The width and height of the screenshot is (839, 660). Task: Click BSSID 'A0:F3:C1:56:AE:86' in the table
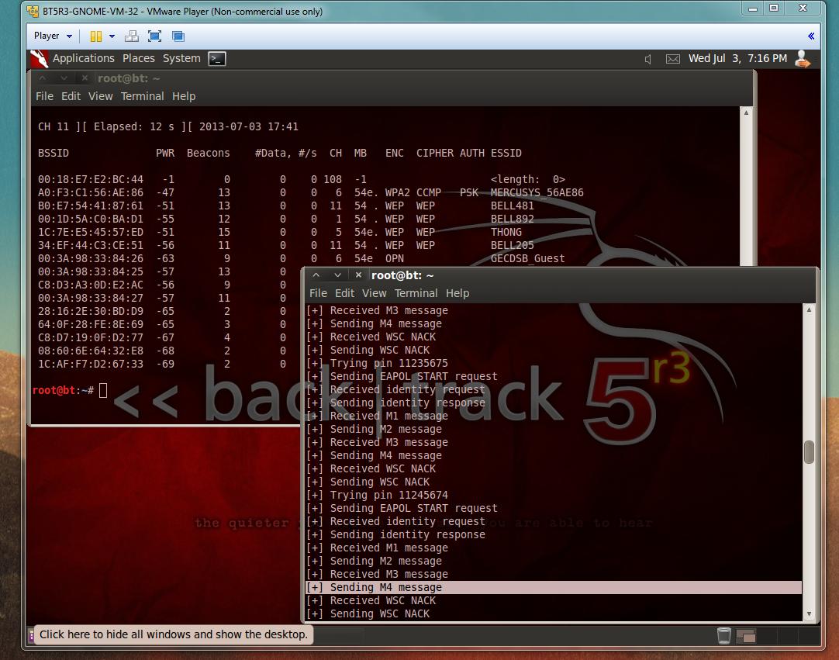coord(91,192)
